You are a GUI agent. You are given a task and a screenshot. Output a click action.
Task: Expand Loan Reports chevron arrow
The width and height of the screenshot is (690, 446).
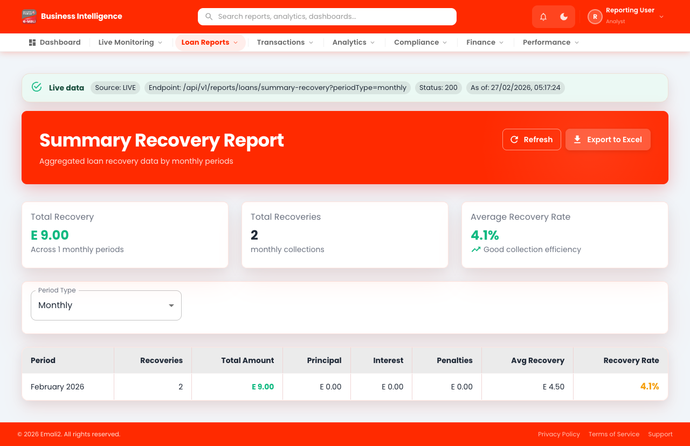(236, 43)
